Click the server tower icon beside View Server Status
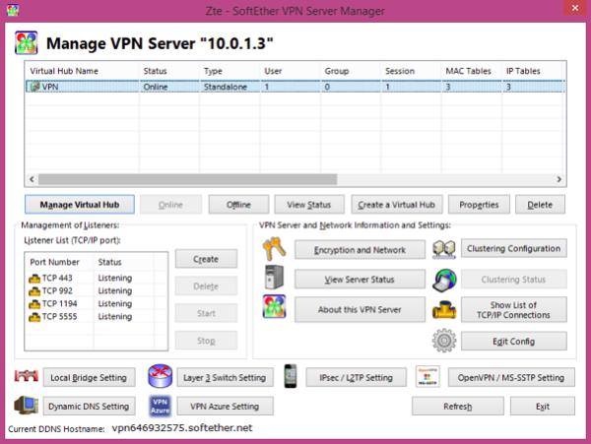The width and height of the screenshot is (591, 444). tap(274, 278)
